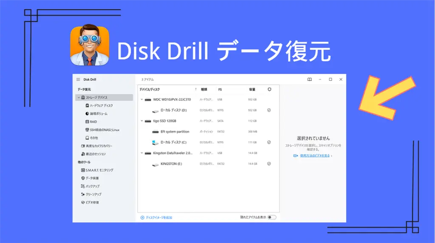Click protection shield in ローカル ディスク (D:) row
The image size is (435, 243).
point(269,110)
